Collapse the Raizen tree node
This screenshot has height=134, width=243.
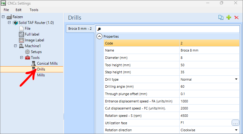click(3, 17)
